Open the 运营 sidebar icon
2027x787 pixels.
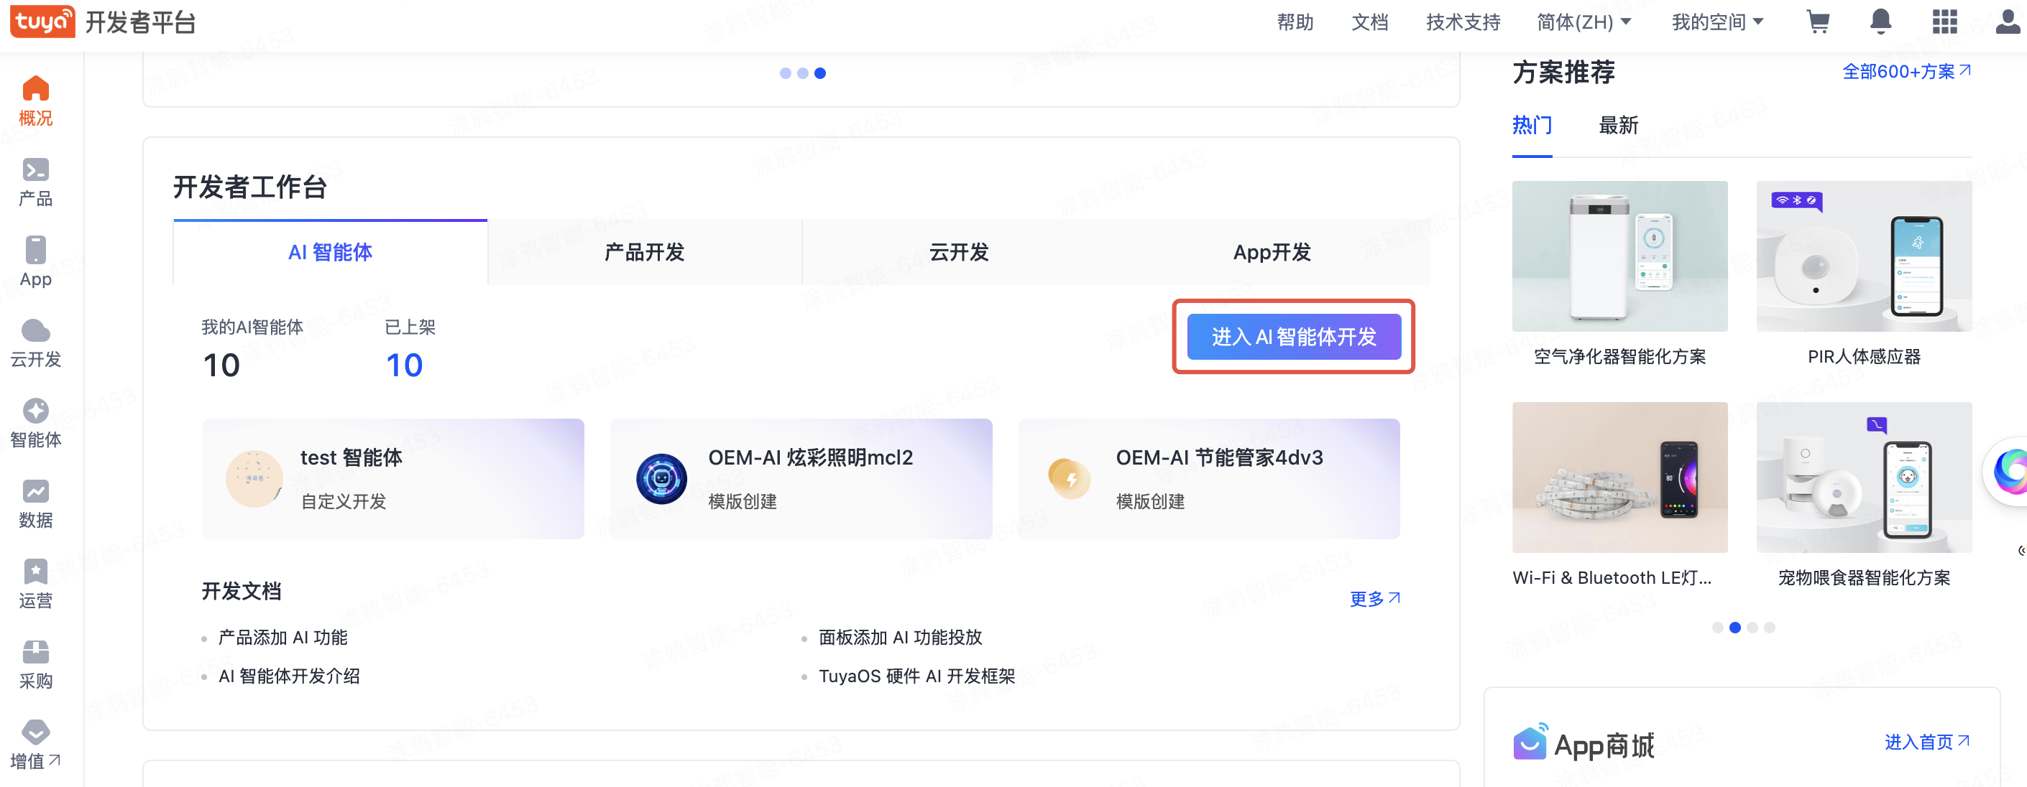tap(35, 572)
